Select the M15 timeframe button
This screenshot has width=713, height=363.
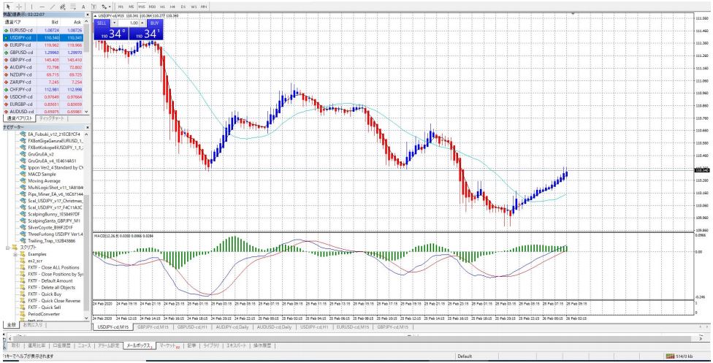pyautogui.click(x=142, y=7)
